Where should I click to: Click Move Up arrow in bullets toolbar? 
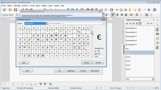coord(27,84)
